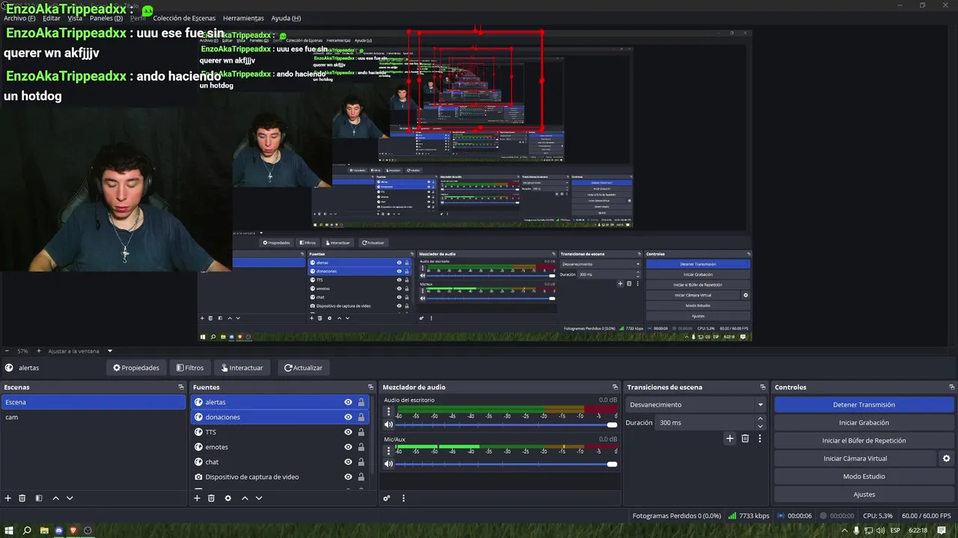Viewport: 958px width, 538px height.
Task: Add a new source in Fuentes
Action: [197, 498]
